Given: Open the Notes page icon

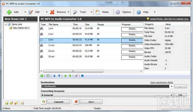Looking at the screenshot, I should pos(98,12).
